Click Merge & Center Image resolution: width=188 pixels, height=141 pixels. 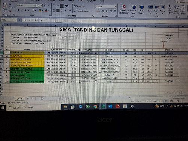(82, 11)
